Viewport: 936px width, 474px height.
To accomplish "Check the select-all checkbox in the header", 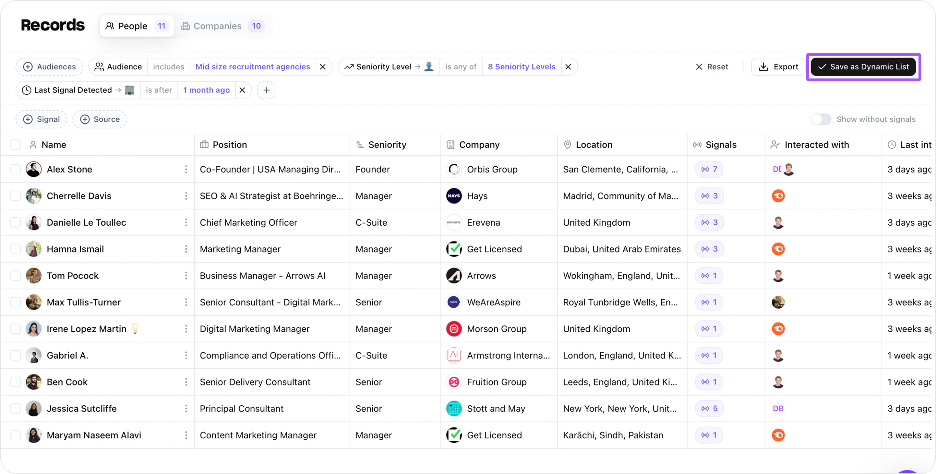I will pos(15,144).
